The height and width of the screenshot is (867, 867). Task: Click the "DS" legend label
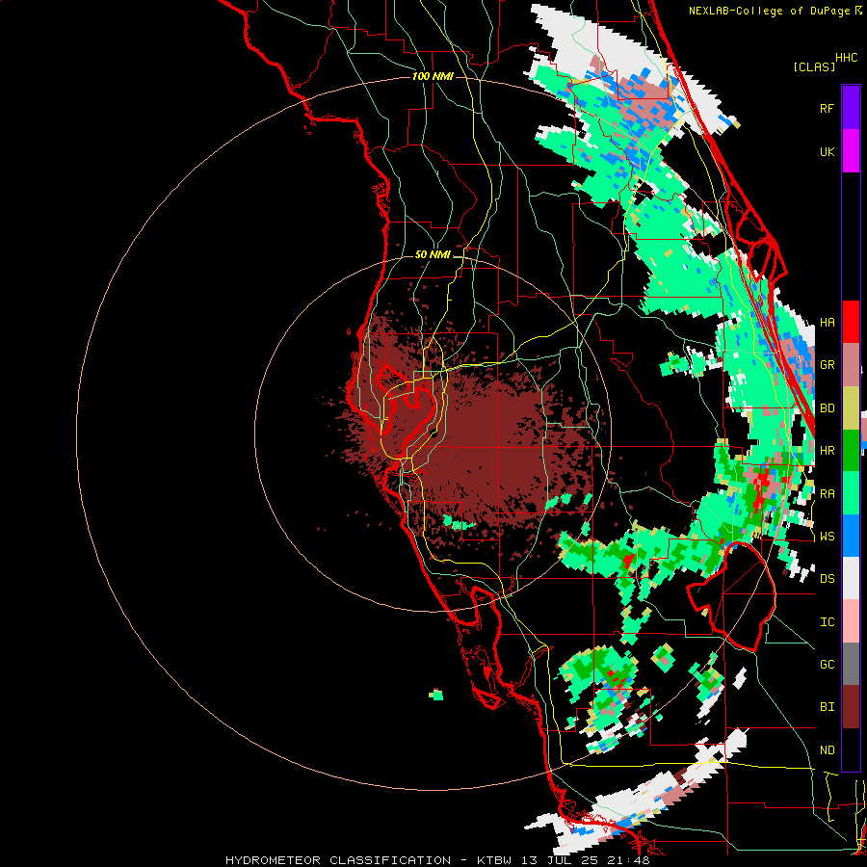(827, 579)
